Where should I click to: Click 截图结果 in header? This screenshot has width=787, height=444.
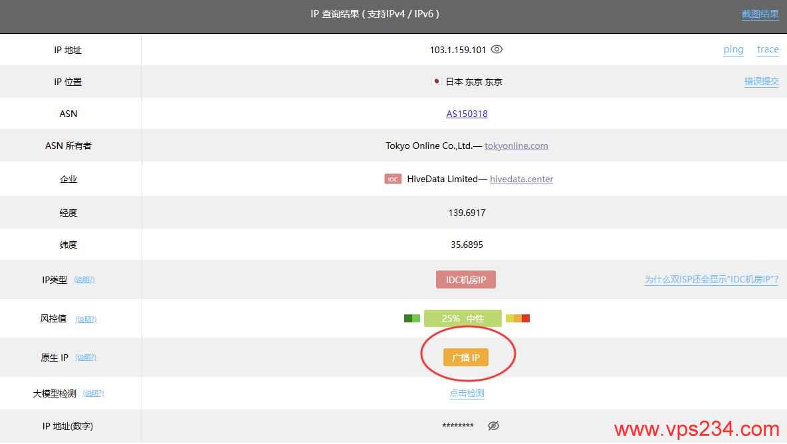[760, 15]
